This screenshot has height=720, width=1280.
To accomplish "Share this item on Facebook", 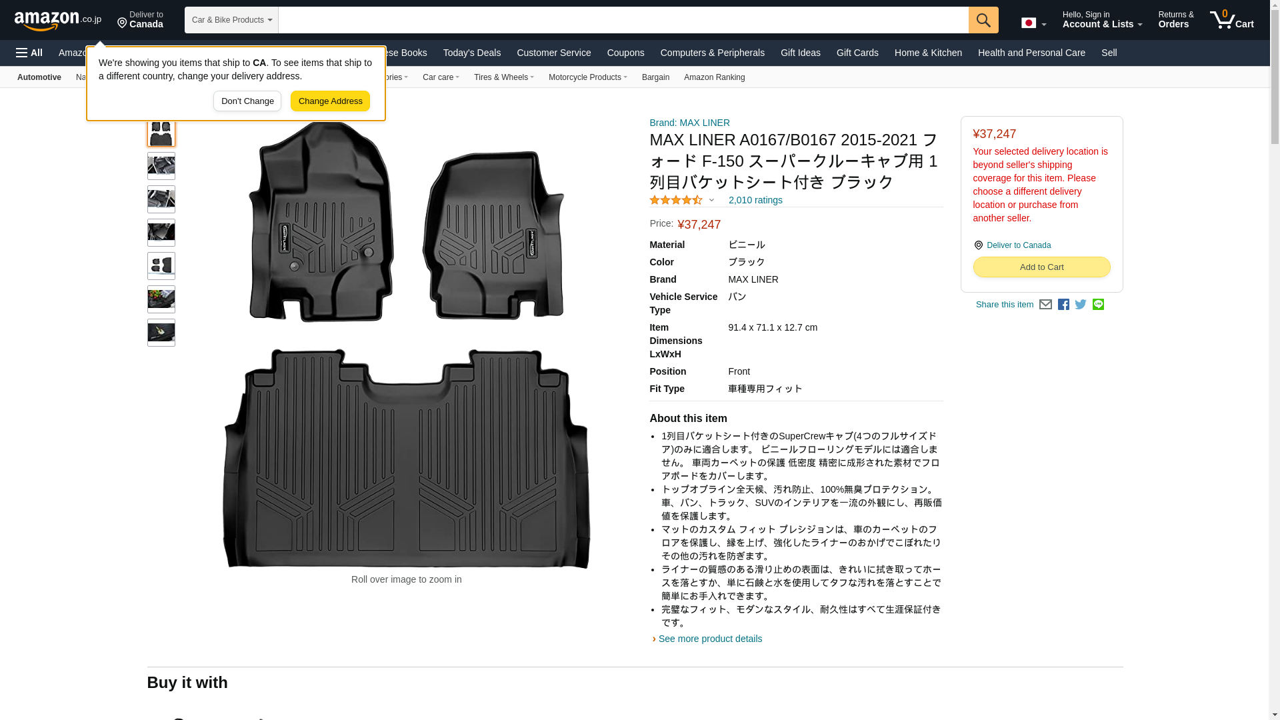I will [x=1063, y=305].
